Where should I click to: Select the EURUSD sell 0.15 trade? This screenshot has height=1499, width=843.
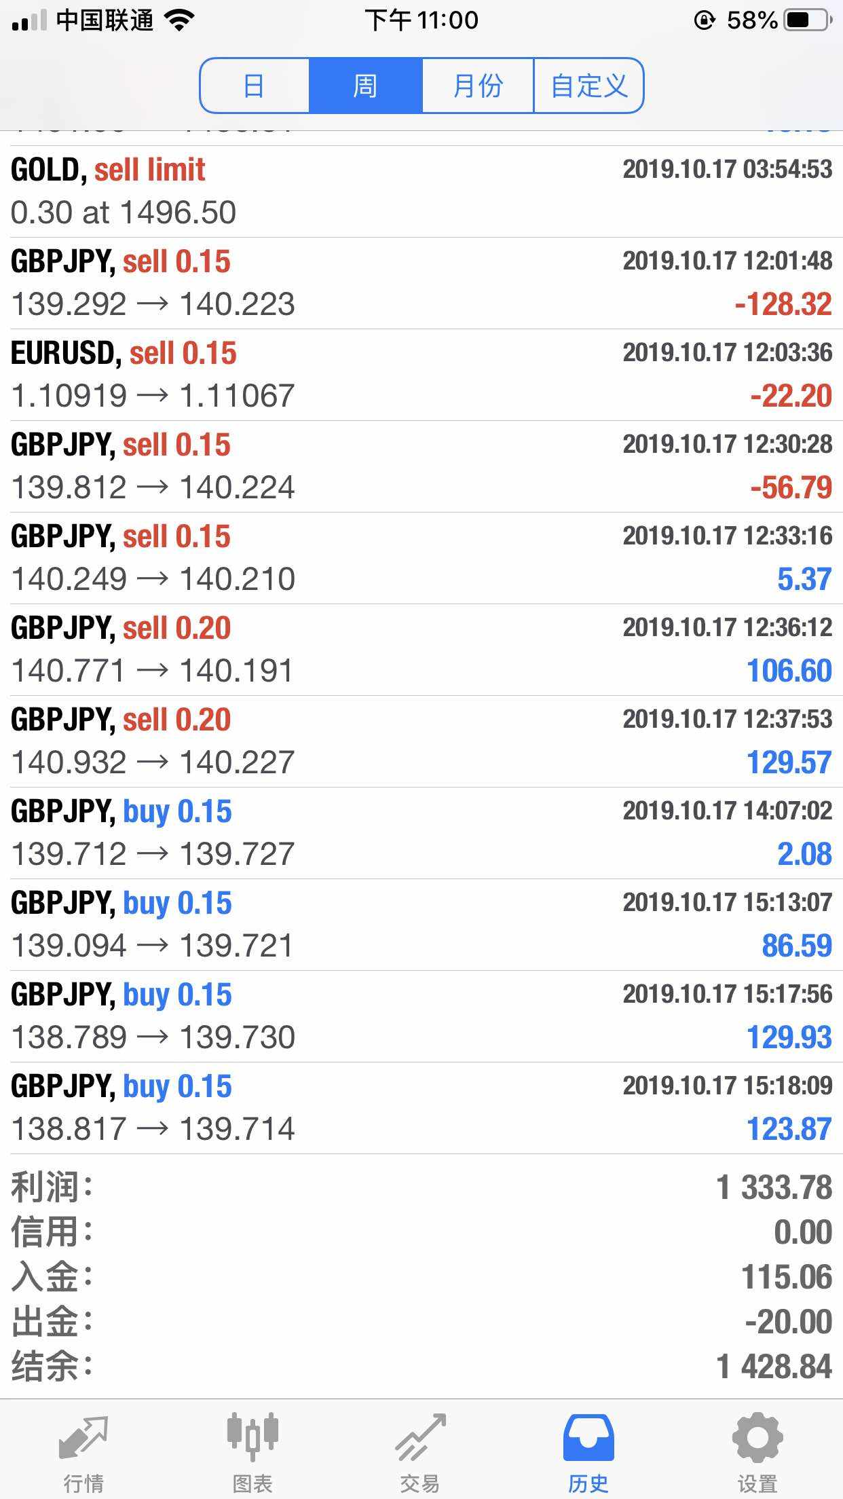(421, 375)
